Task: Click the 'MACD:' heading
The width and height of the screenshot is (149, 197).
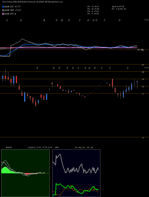Action: coord(9,147)
